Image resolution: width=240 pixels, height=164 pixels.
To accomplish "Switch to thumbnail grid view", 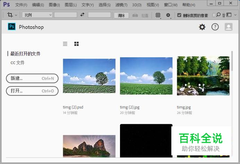I will [x=76, y=44].
